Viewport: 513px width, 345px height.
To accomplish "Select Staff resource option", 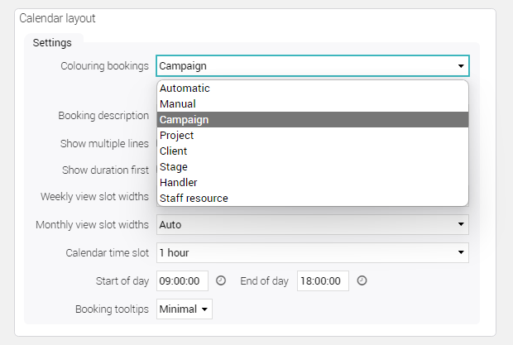I will coord(313,199).
